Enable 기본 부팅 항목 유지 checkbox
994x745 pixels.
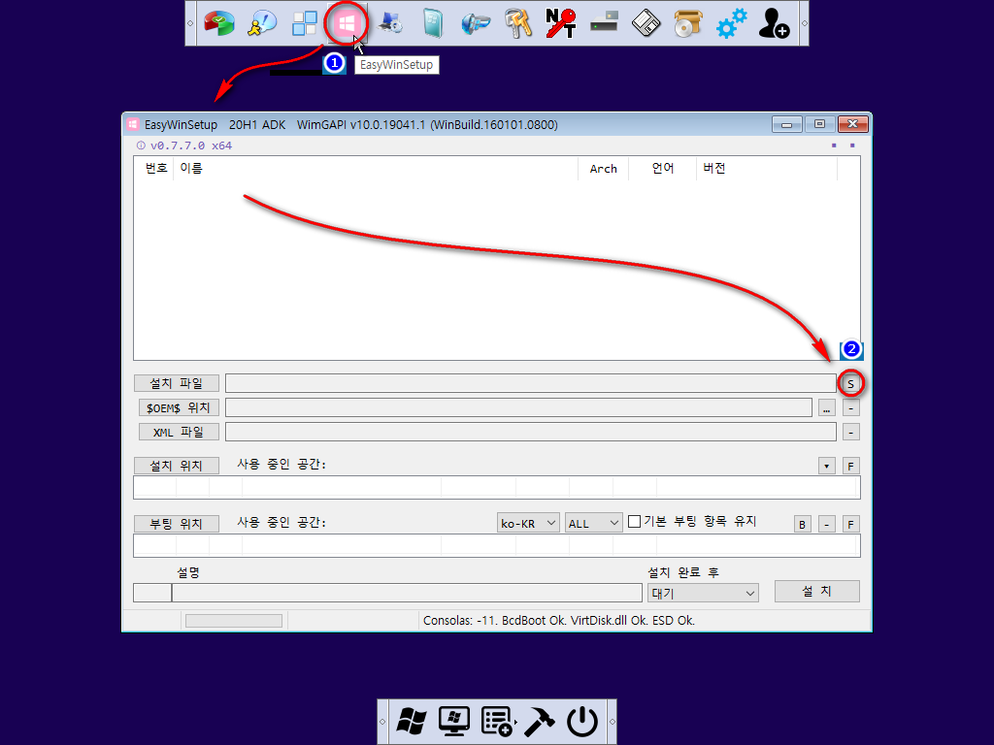tap(634, 521)
